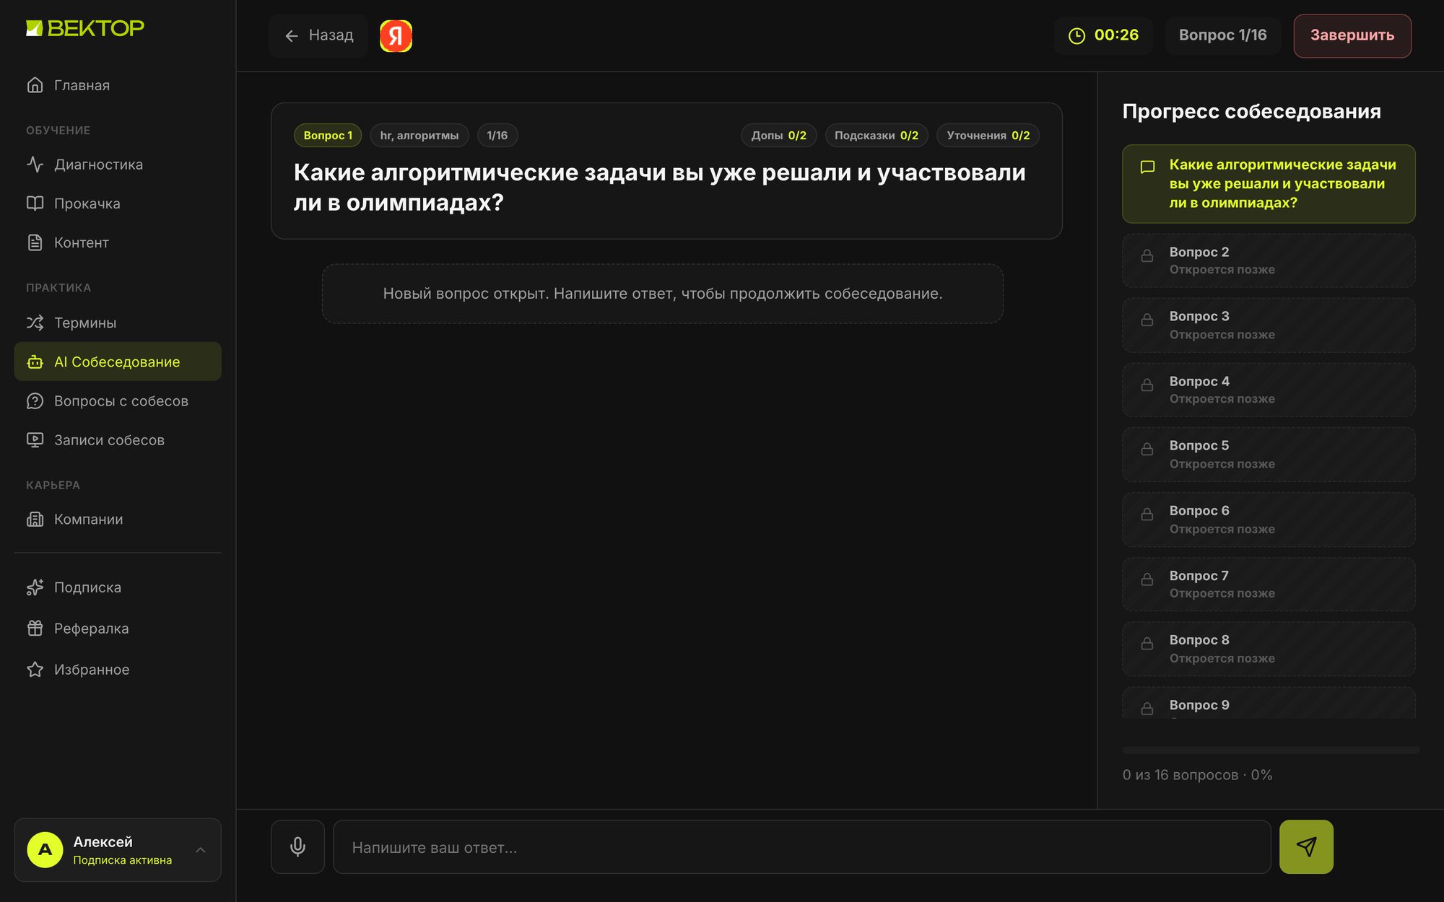1444x902 pixels.
Task: Click the Назад back button
Action: [318, 35]
